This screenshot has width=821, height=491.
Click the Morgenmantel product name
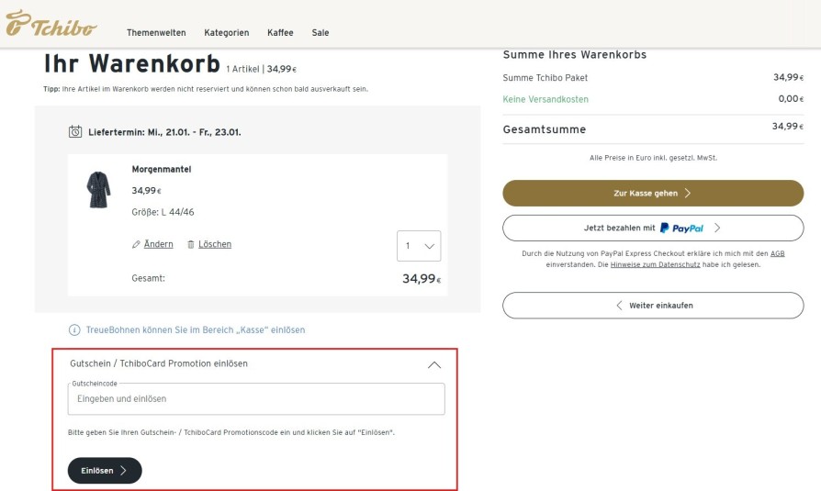tap(162, 169)
